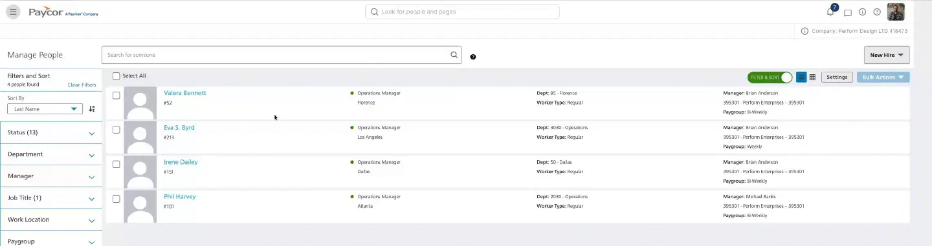The image size is (932, 246).
Task: Expand the Paygroup filter
Action: pyautogui.click(x=51, y=241)
